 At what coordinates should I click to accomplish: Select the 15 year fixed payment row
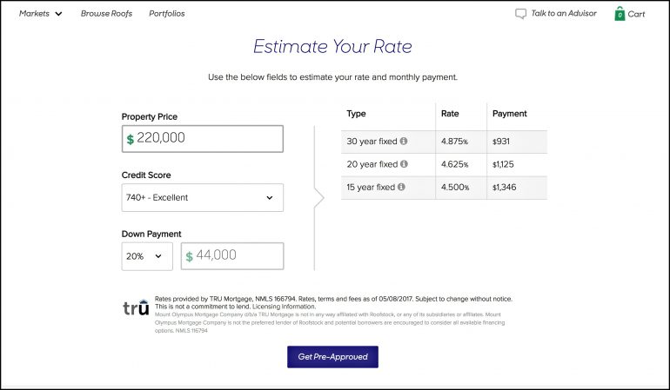pos(444,188)
